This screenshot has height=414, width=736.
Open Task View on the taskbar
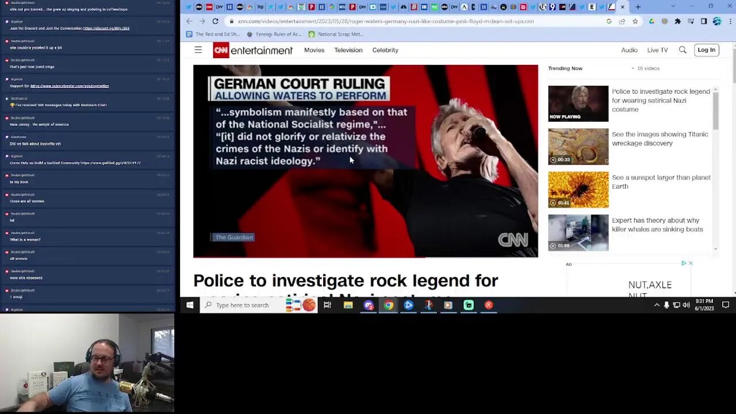tap(327, 305)
